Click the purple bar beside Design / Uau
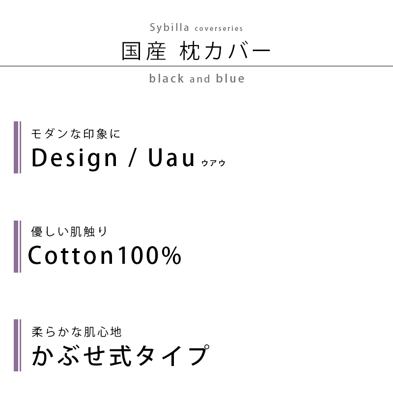The width and height of the screenshot is (393, 393). (x=17, y=147)
